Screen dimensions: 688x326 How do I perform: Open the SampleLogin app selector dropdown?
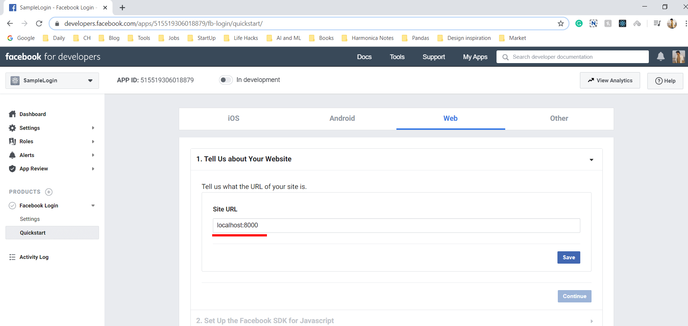[52, 81]
